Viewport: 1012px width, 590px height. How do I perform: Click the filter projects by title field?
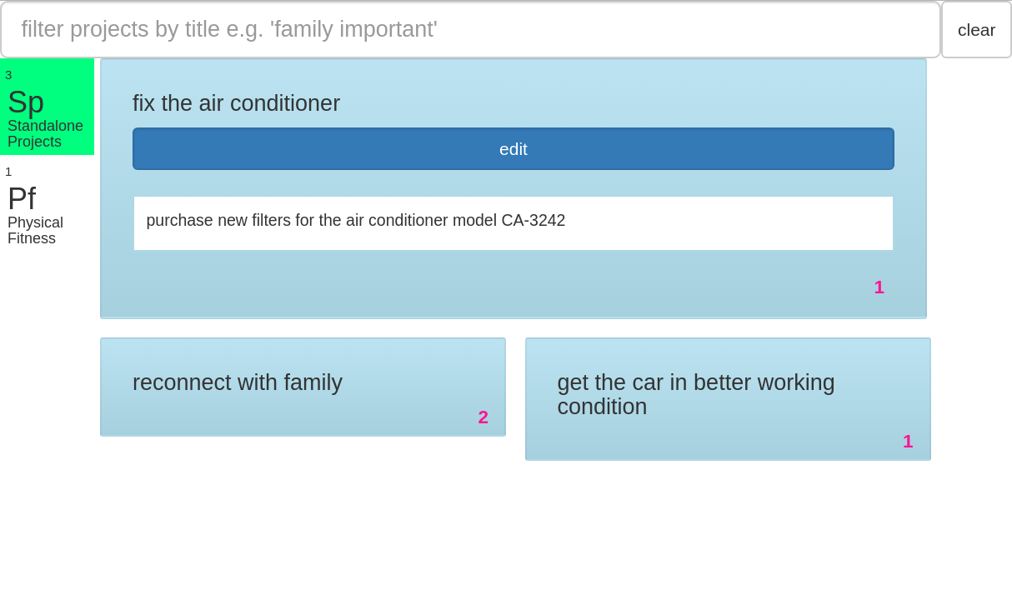[470, 29]
